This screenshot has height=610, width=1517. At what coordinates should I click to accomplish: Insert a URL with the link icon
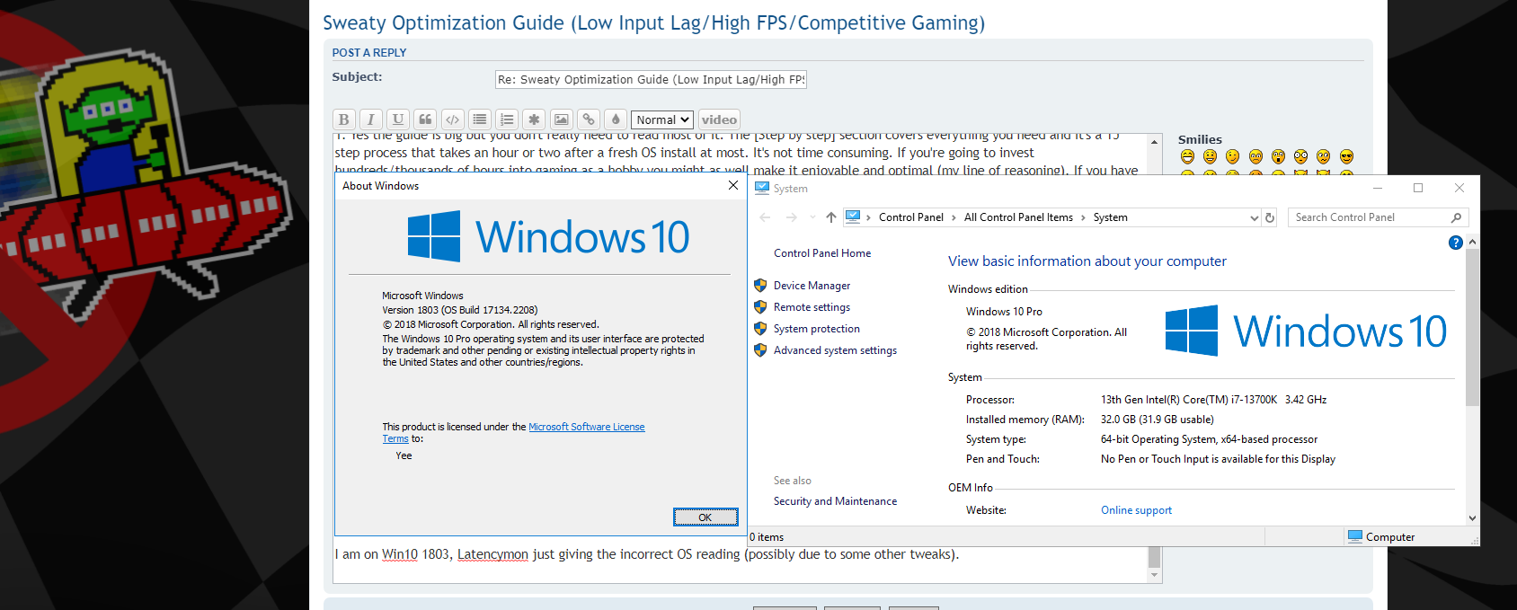(x=589, y=119)
